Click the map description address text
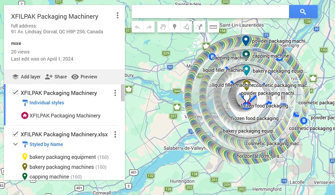The height and width of the screenshot is (195, 335). point(57,29)
